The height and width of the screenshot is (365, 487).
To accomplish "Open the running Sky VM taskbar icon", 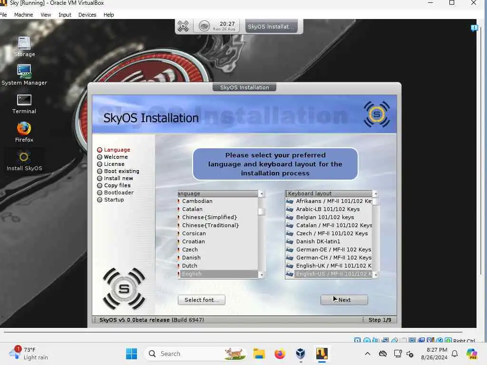I will click(x=322, y=354).
